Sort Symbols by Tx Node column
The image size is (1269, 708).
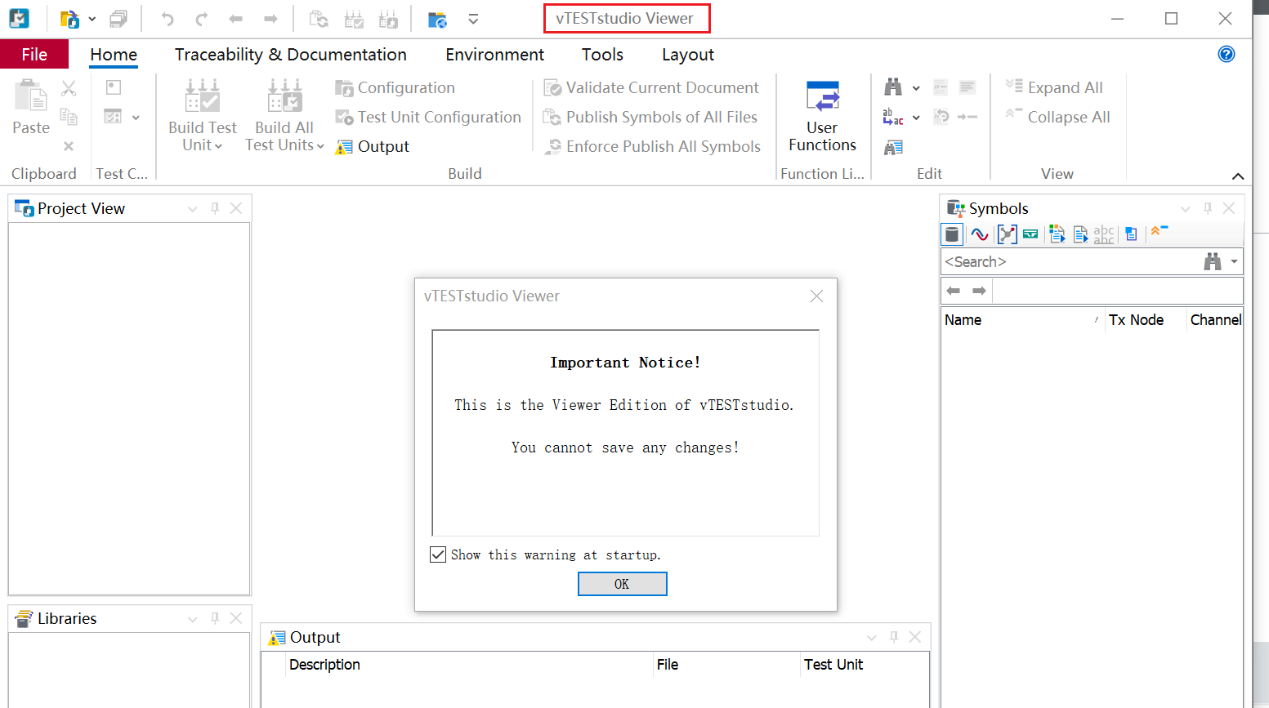1146,320
